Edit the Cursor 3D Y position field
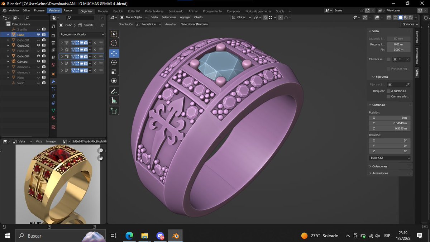Viewport: 430px width, 242px height. click(390, 123)
